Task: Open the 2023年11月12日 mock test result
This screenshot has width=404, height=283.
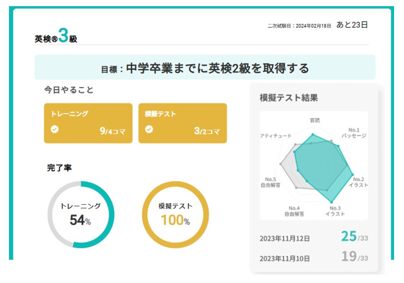Action: pos(285,239)
